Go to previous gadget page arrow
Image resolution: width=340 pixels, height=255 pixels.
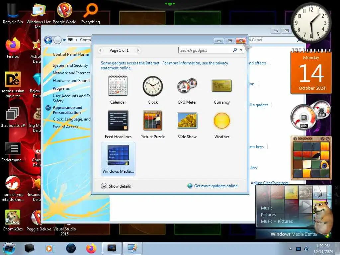[x=100, y=50]
